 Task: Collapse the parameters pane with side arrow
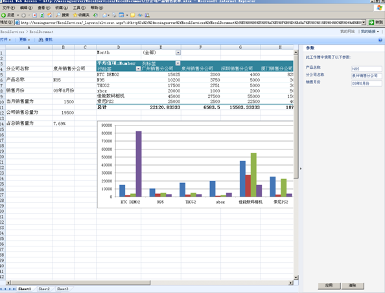click(301, 169)
